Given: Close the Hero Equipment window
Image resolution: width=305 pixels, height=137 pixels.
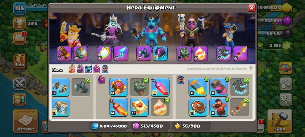Looking at the screenshot, I should (252, 8).
